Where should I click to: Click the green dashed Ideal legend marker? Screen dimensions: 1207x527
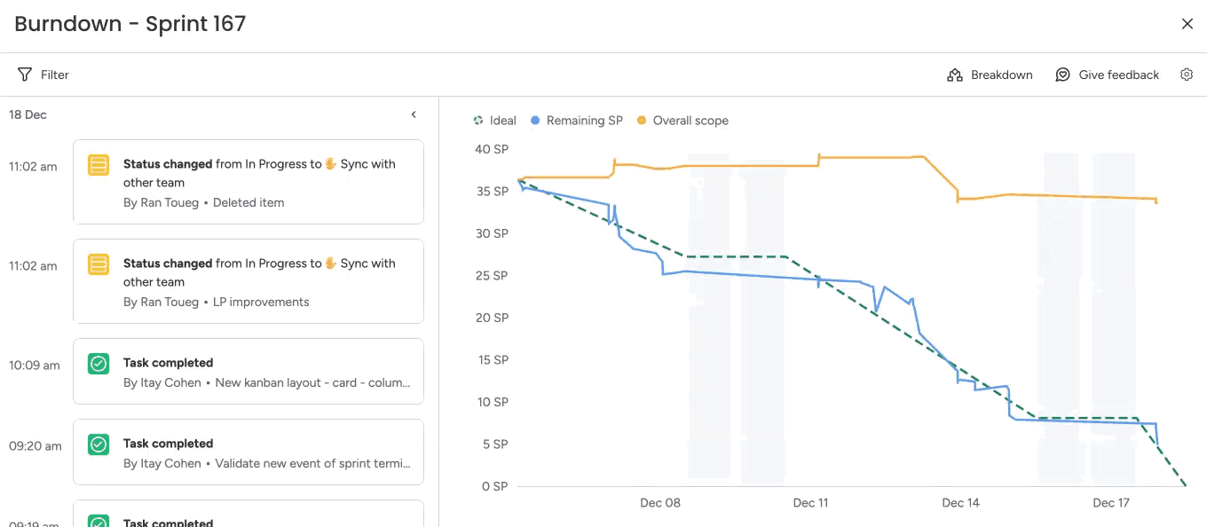478,121
